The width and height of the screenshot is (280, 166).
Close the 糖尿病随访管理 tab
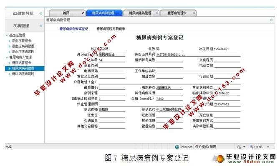pyautogui.click(x=157, y=13)
